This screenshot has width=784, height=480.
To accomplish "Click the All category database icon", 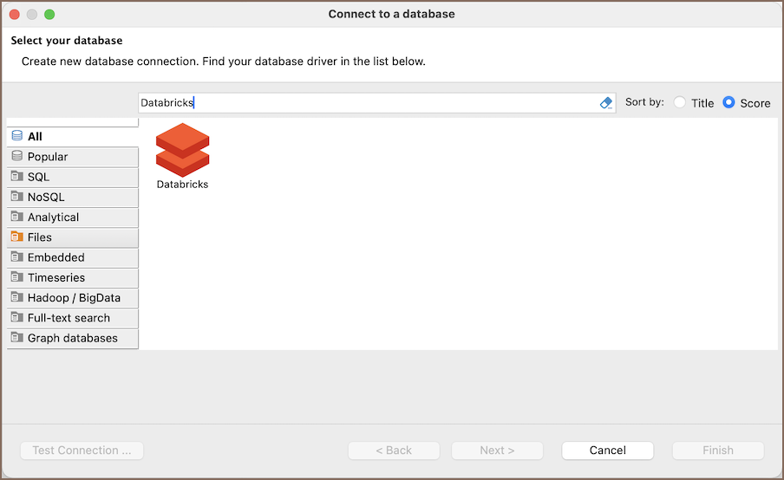I will 17,136.
